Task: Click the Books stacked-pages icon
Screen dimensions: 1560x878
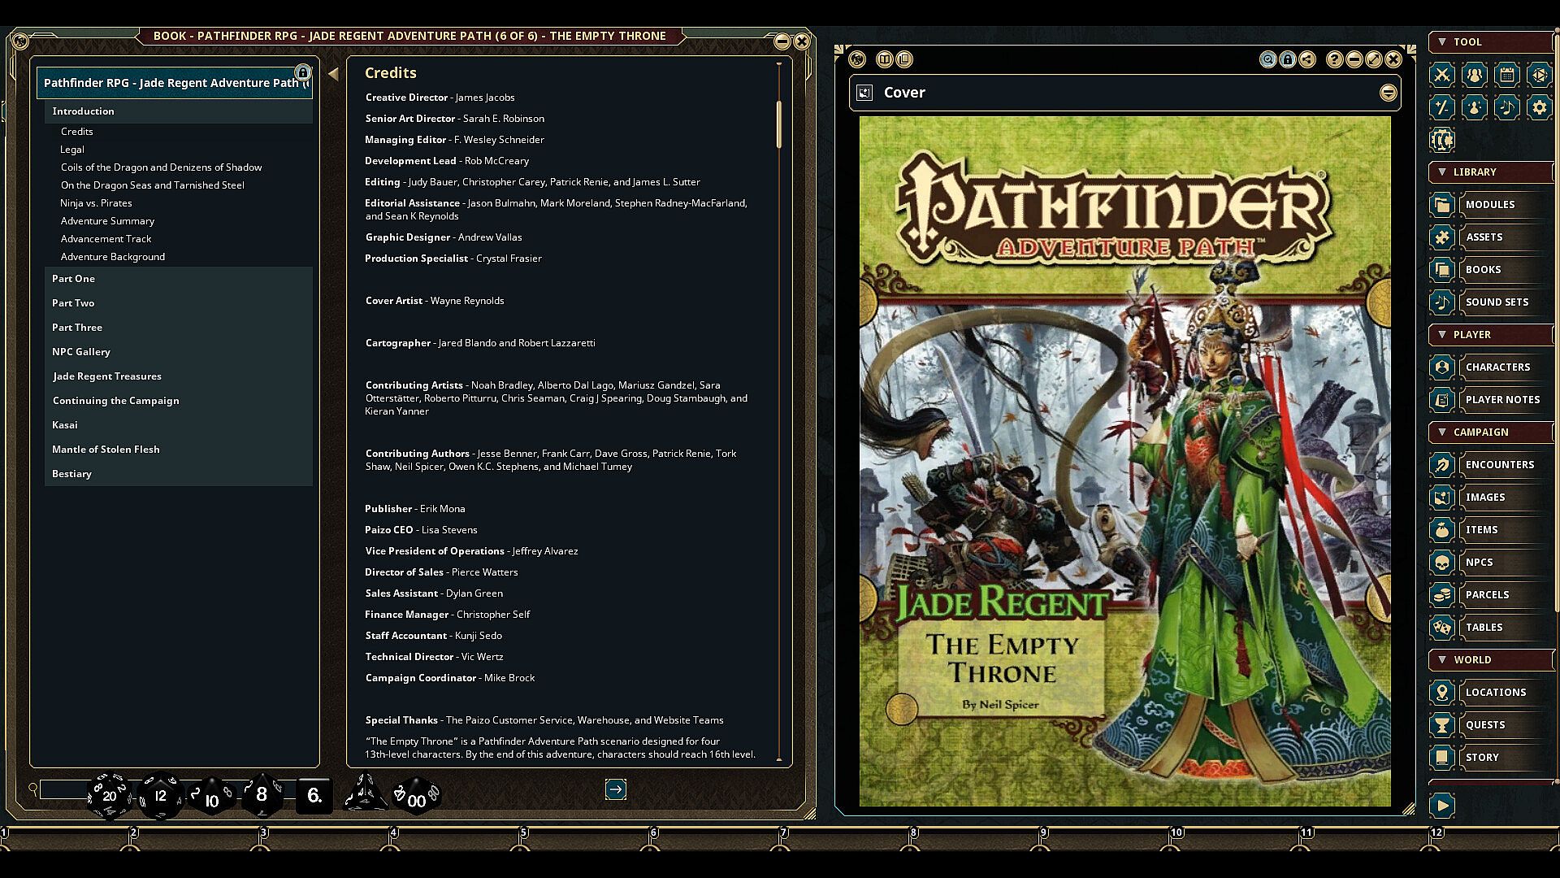Action: [1442, 270]
